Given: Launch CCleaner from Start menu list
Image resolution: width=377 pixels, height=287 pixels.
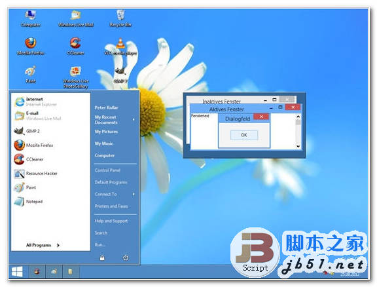Looking at the screenshot, I should coord(29,159).
